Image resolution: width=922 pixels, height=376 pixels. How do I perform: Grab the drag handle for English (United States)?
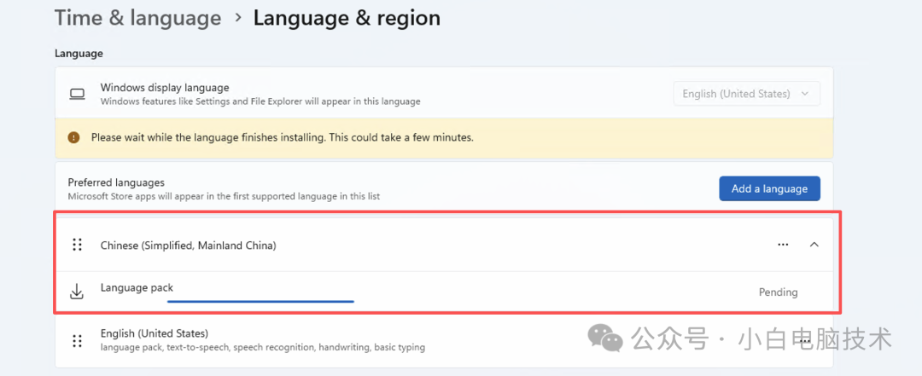77,341
